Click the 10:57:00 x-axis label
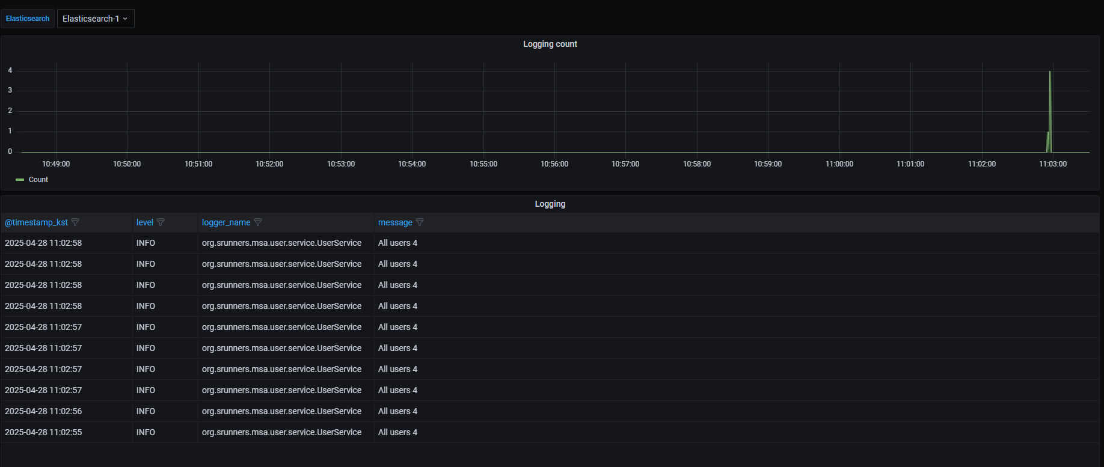This screenshot has height=467, width=1104. coord(625,164)
